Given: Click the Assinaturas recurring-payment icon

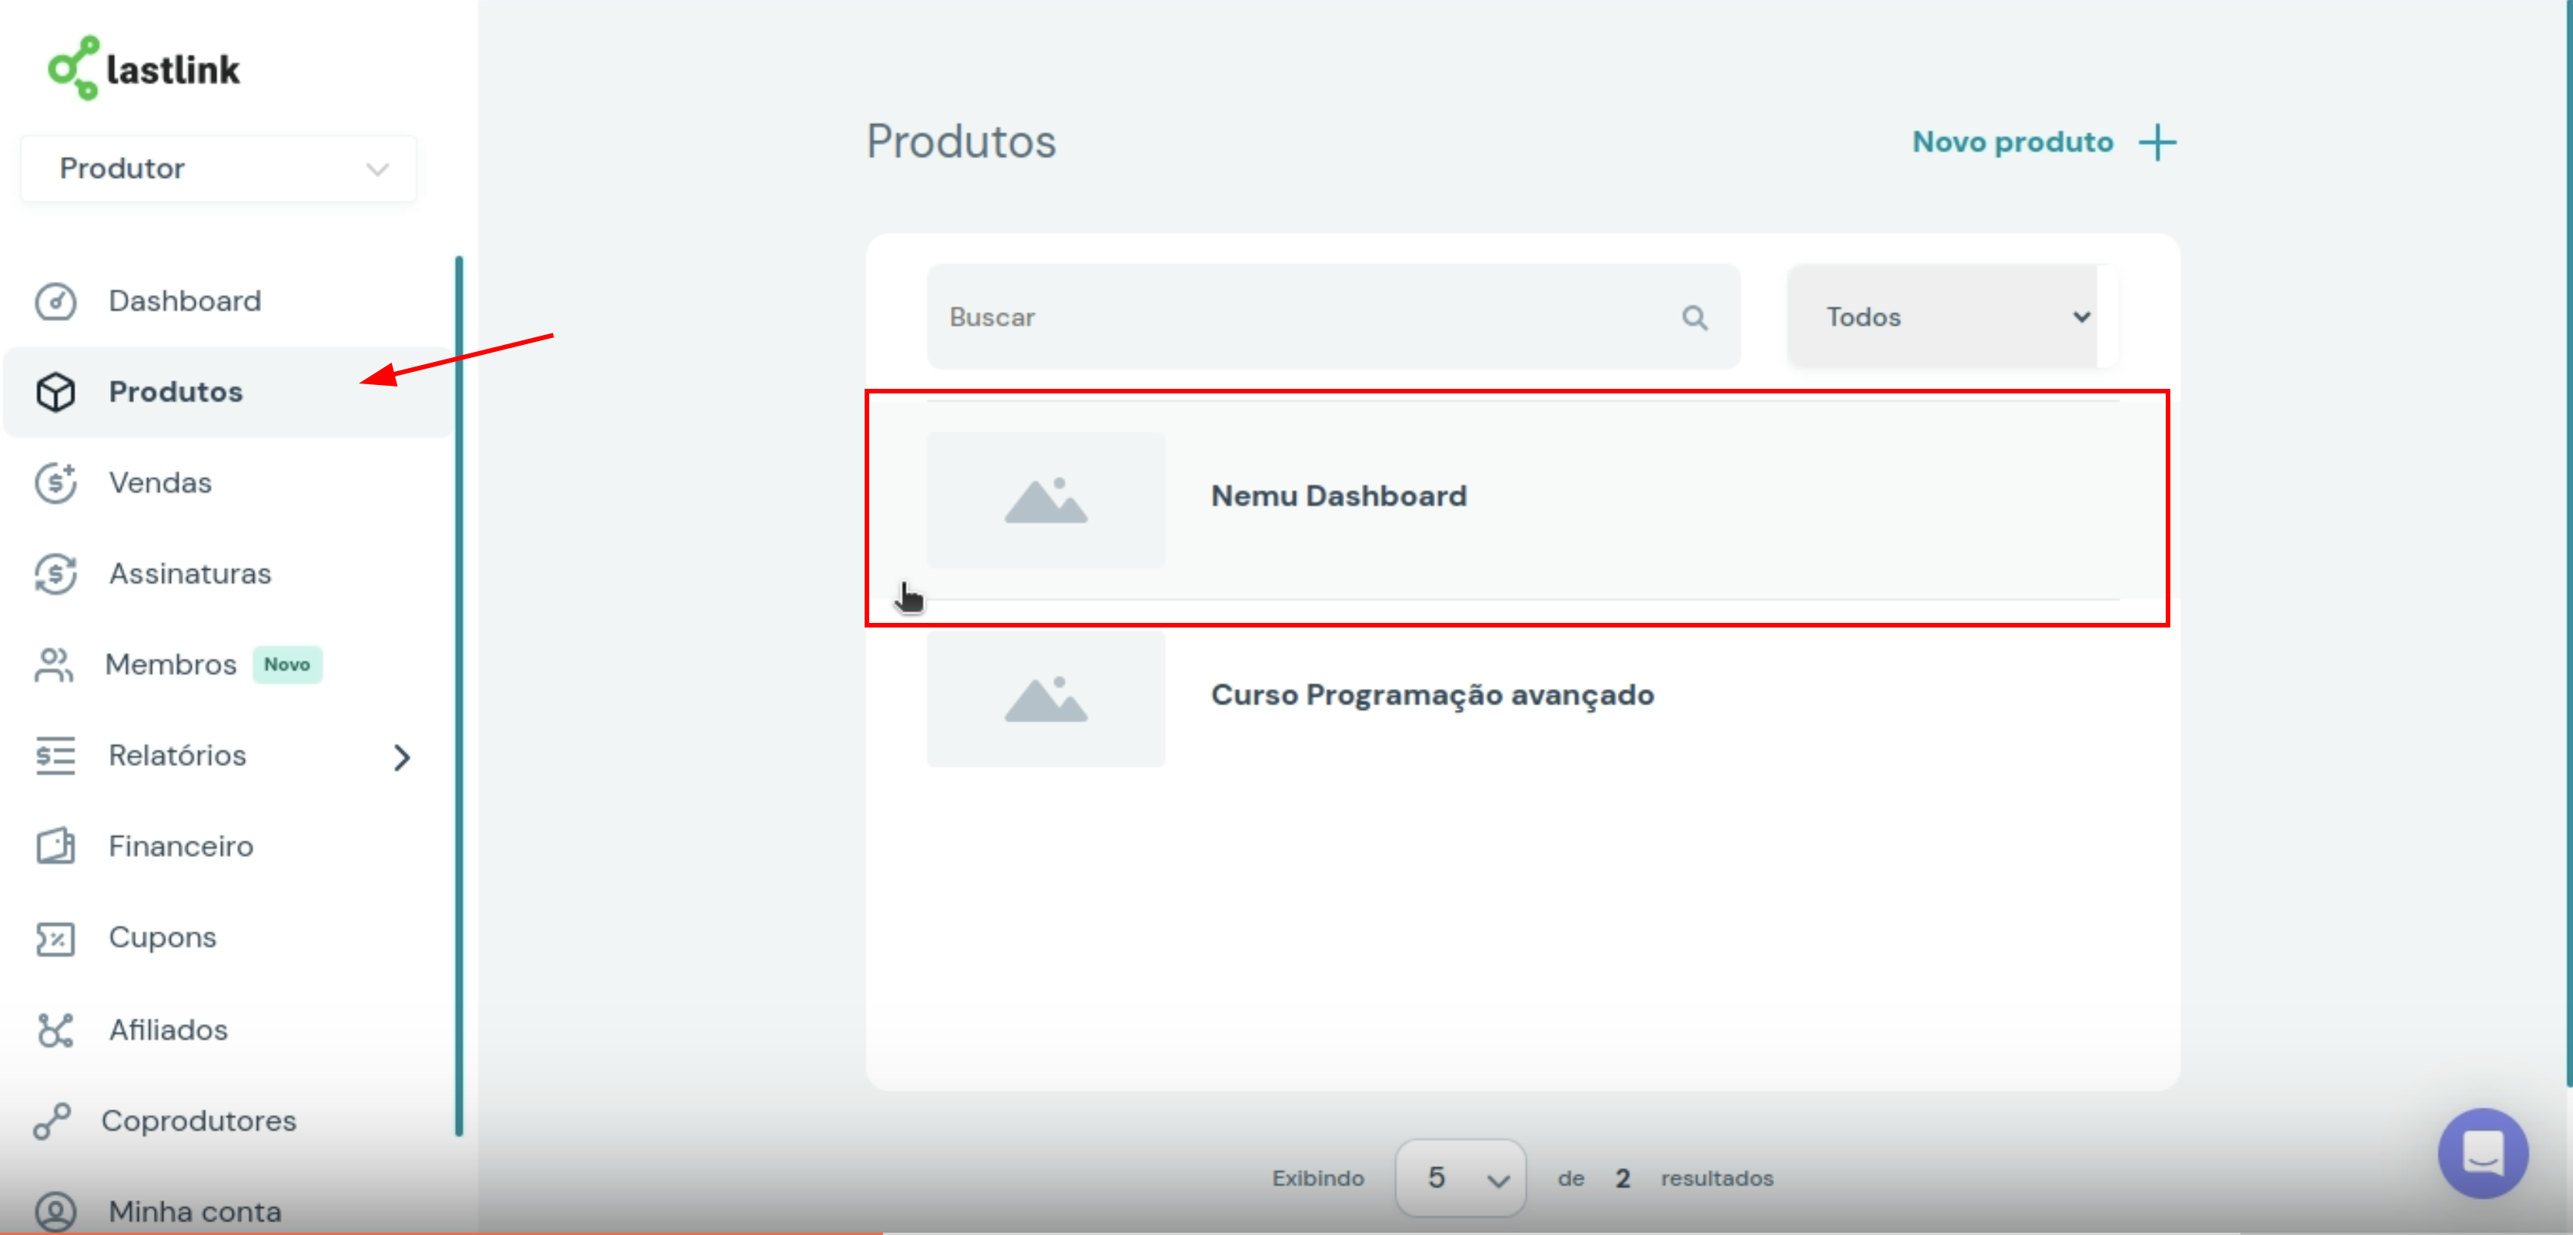Looking at the screenshot, I should (x=56, y=574).
